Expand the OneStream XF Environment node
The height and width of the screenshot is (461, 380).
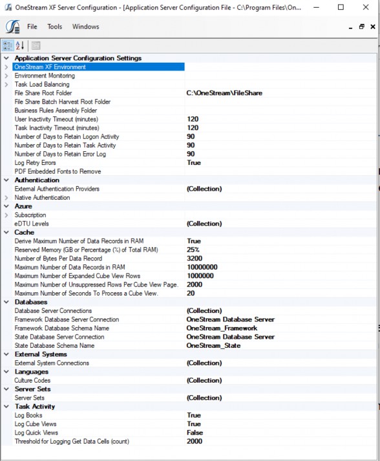(6, 67)
